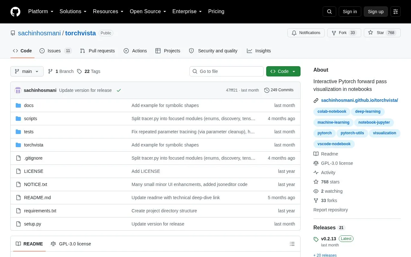The image size is (411, 257).
Task: Click Report repository link
Action: (330, 210)
